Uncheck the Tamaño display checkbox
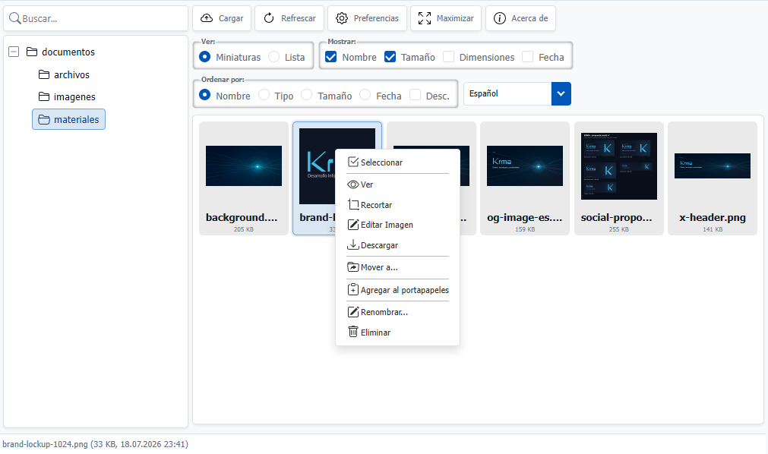 point(390,57)
